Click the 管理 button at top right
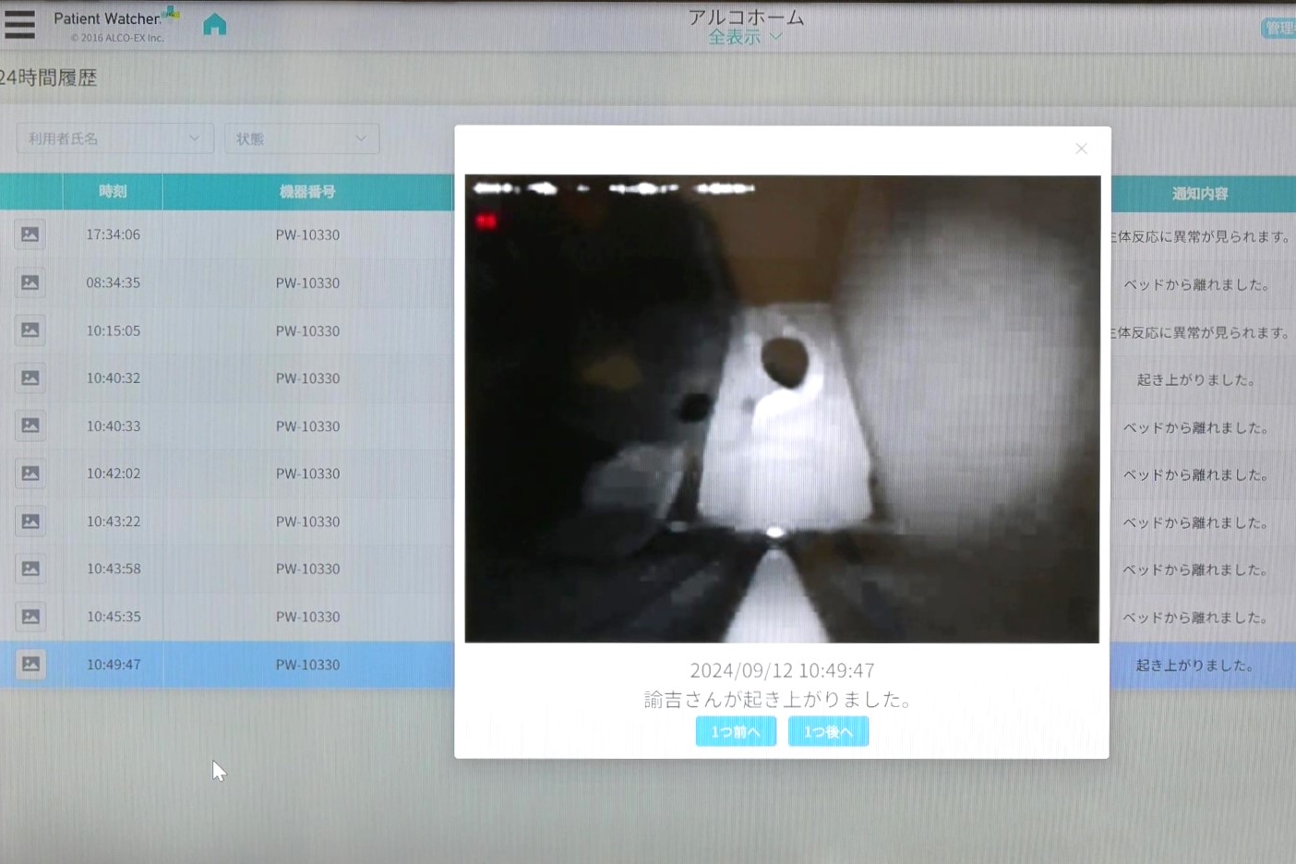 (1278, 29)
